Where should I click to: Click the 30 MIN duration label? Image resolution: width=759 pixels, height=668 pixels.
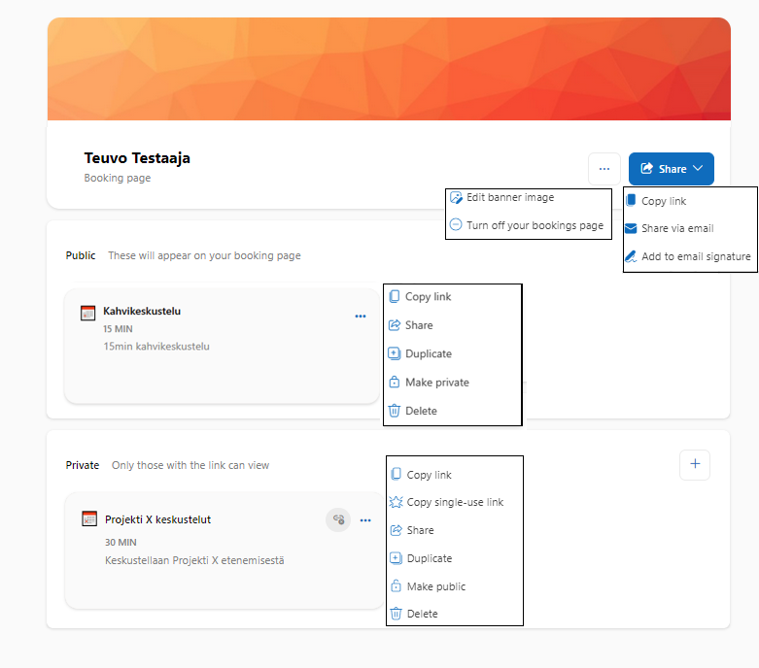click(x=121, y=542)
